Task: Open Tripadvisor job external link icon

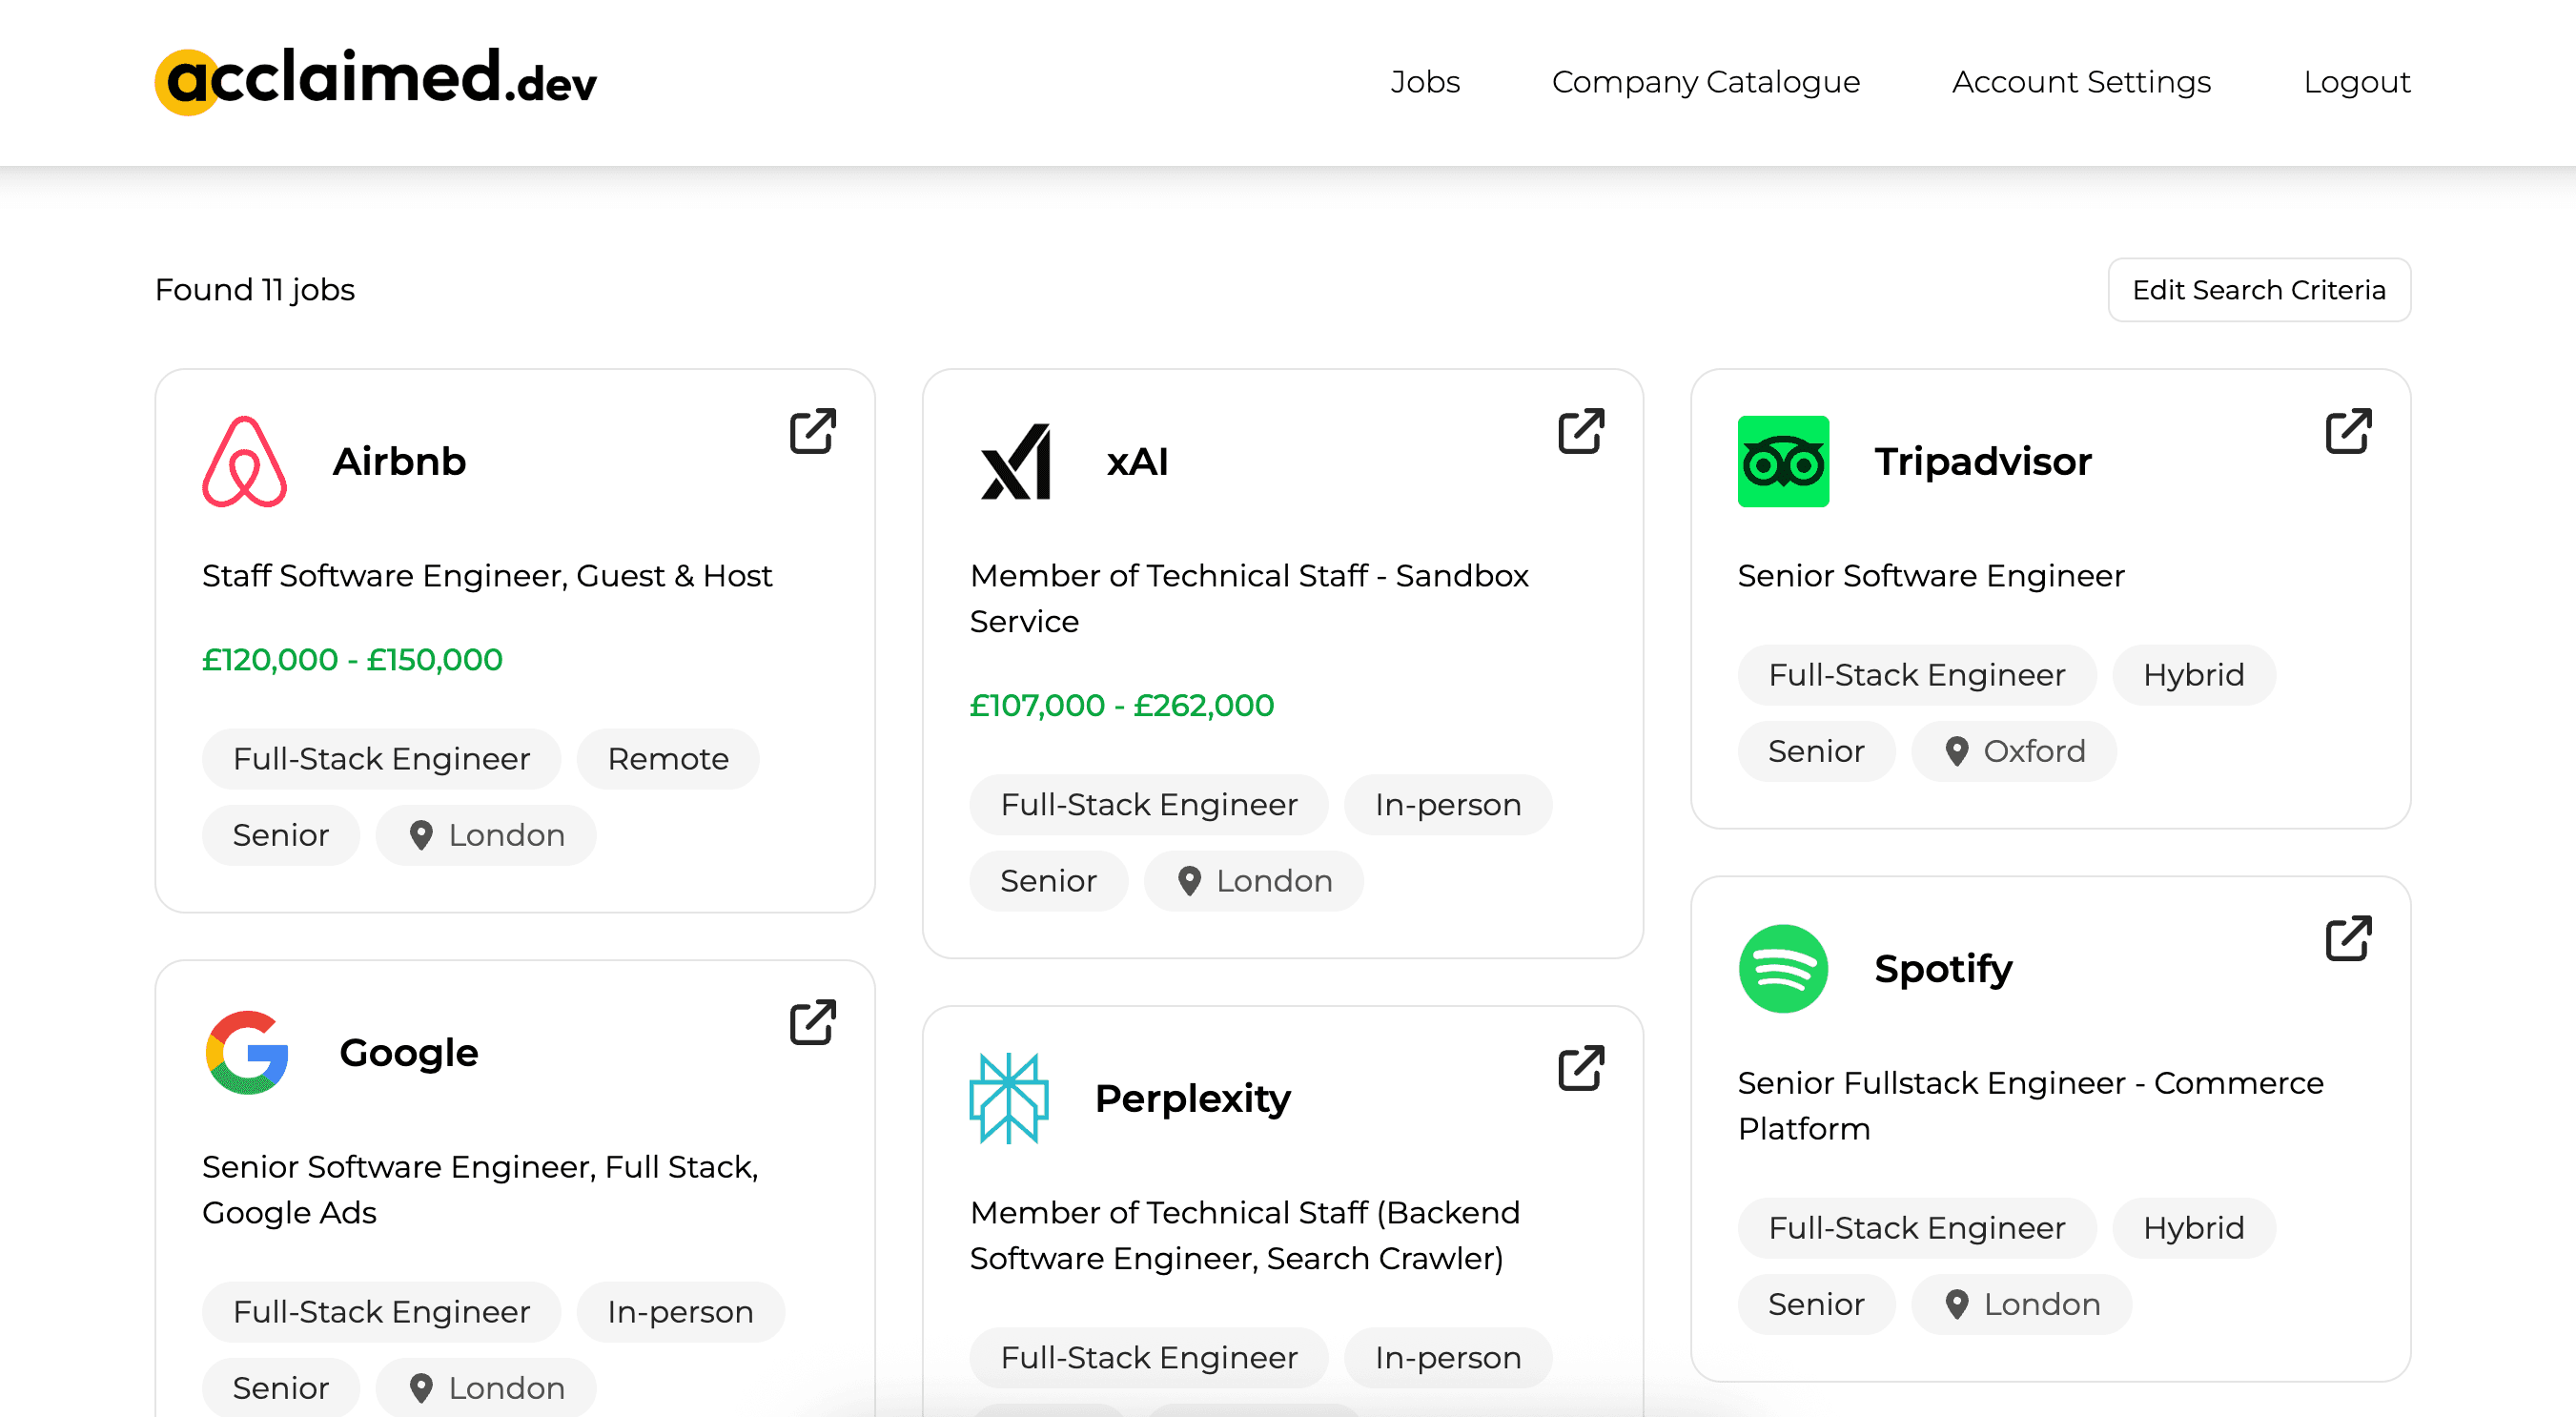Action: [x=2348, y=431]
